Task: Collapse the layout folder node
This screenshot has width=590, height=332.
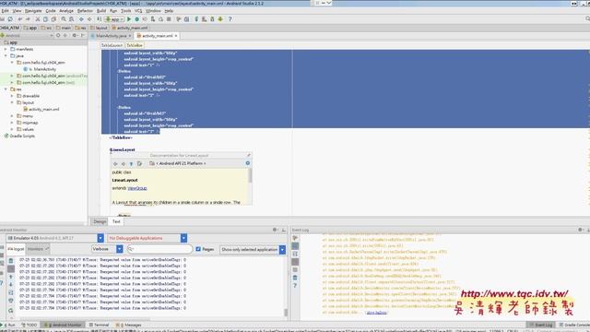Action: (x=12, y=102)
